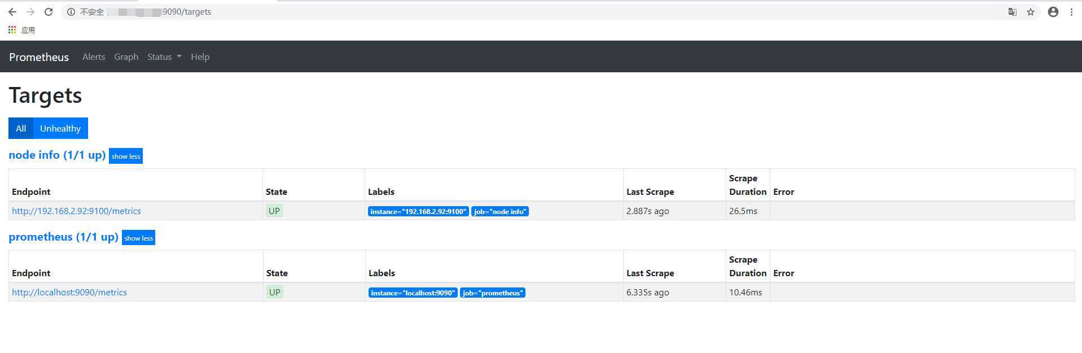Click job="prometheus" label badge

tap(493, 293)
